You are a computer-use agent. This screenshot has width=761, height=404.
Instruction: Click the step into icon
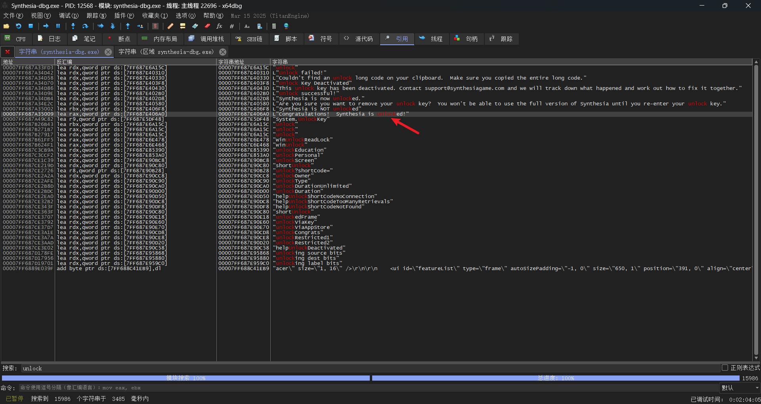pos(73,26)
